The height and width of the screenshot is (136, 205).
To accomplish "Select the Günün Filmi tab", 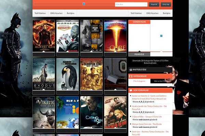I will coord(139,22).
